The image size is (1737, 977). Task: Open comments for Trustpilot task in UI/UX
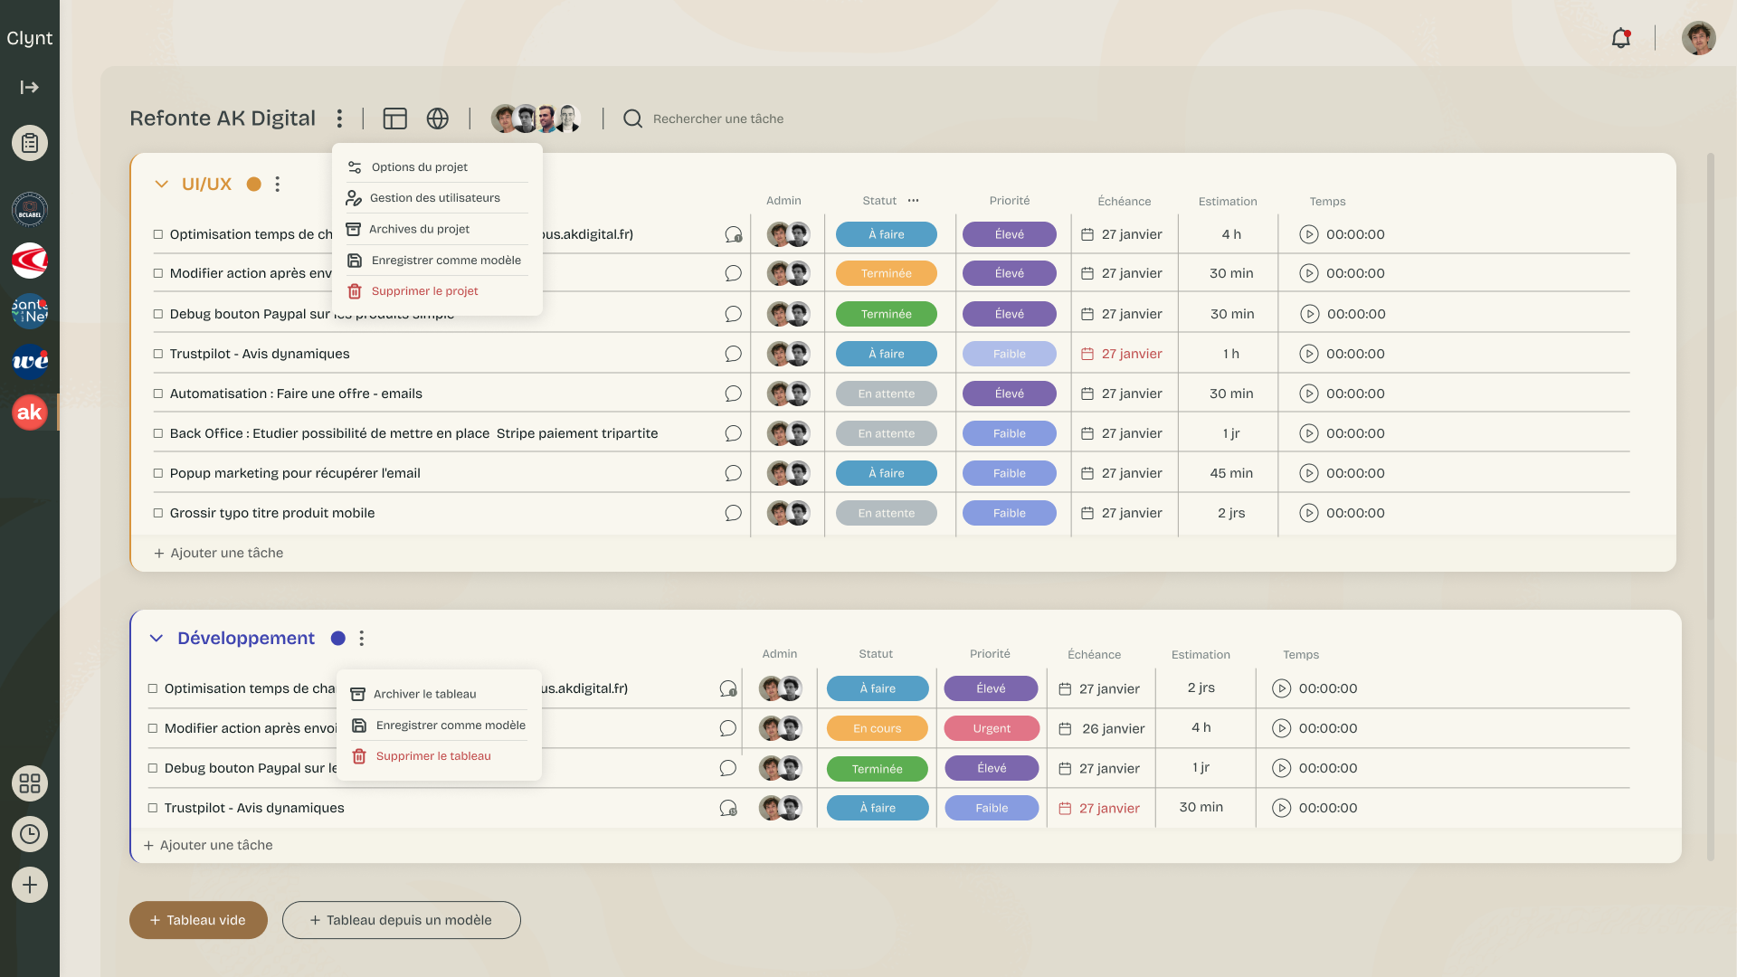click(x=733, y=354)
